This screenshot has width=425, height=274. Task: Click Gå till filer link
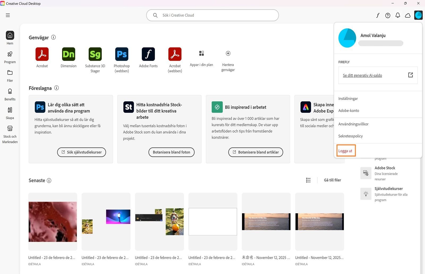tap(332, 180)
